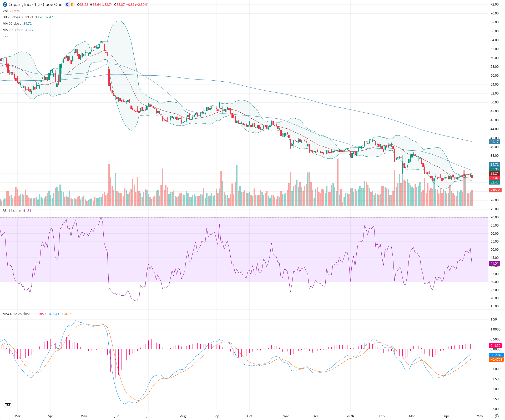Collapse the indicator legend using the up chevron

pyautogui.click(x=6, y=36)
